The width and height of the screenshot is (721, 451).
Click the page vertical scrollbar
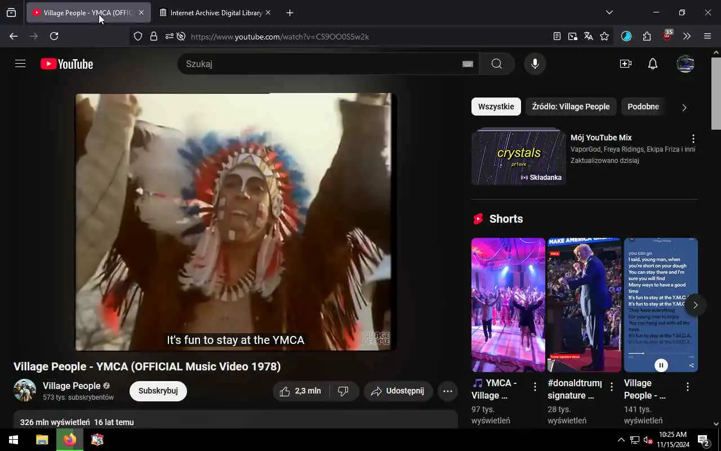pyautogui.click(x=716, y=92)
